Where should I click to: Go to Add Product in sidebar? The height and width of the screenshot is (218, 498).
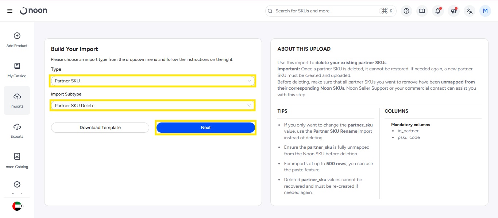point(17,40)
